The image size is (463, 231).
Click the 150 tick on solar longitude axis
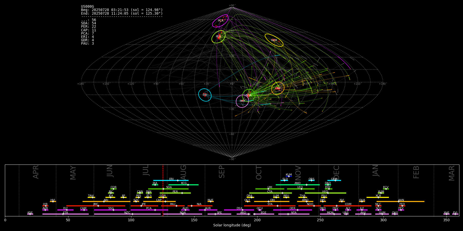pos(194,220)
